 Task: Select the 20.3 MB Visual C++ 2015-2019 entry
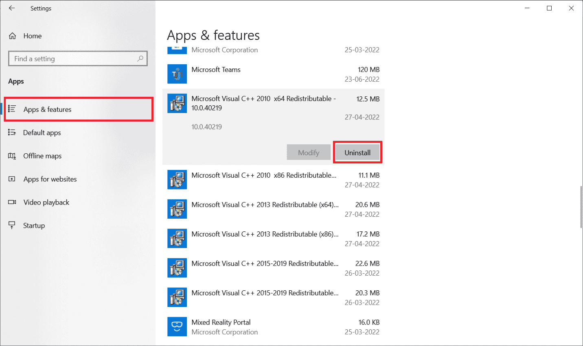[274, 297]
